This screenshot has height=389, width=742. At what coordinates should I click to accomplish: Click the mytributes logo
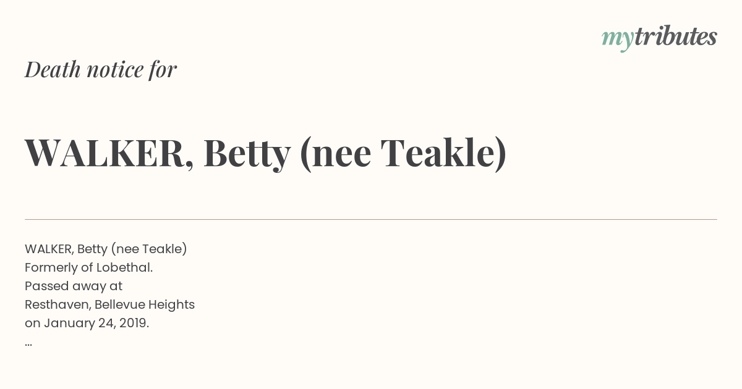coord(659,38)
